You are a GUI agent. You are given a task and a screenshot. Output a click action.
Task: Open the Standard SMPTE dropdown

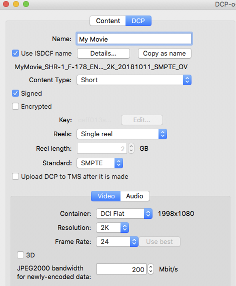(100, 163)
